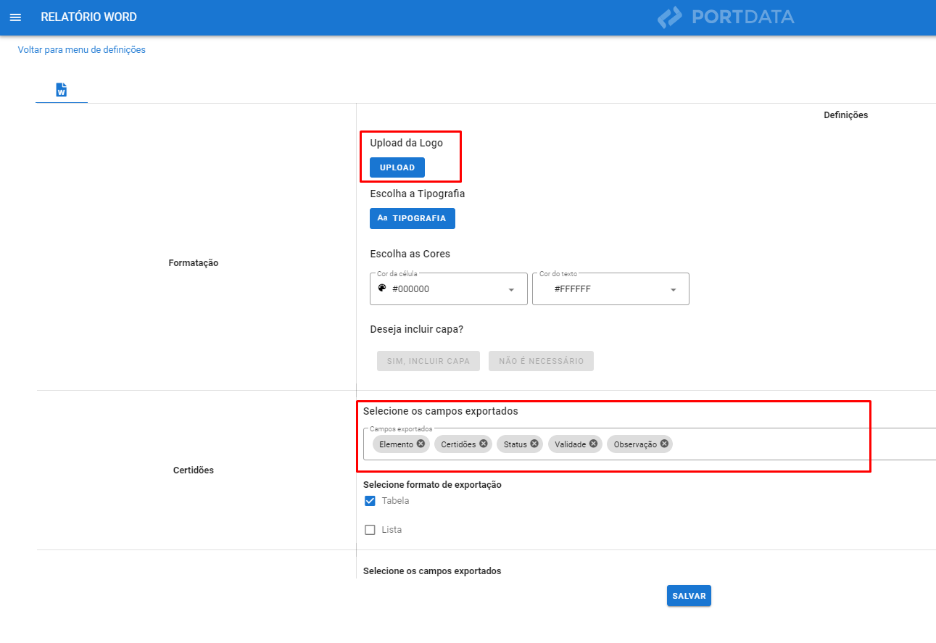Remove the Validade chip
This screenshot has width=936, height=643.
click(593, 444)
